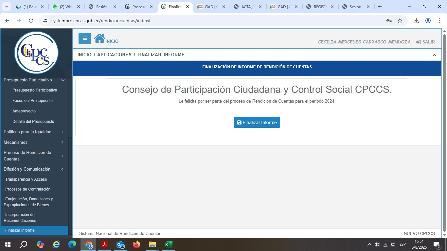
Task: Bookmark page with the star icon
Action: (x=400, y=21)
